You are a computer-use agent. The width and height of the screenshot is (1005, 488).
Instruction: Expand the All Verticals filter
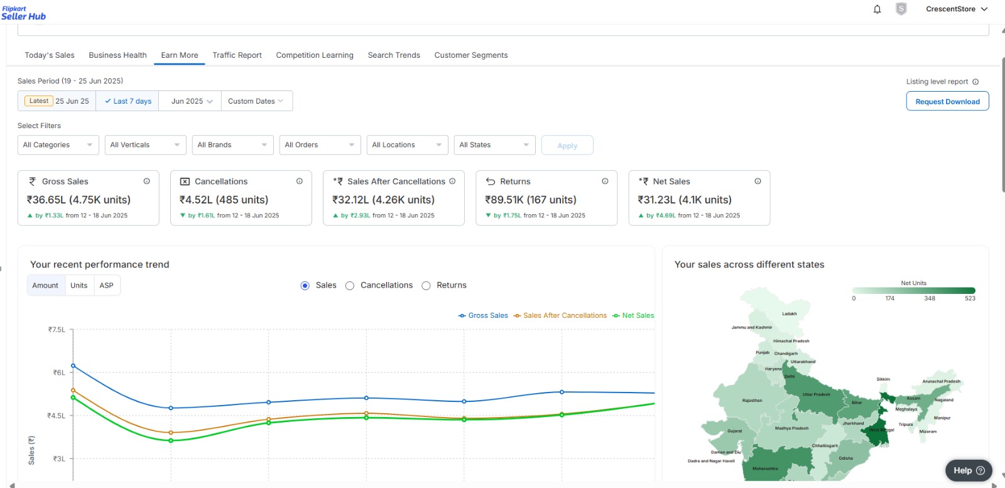coord(146,145)
